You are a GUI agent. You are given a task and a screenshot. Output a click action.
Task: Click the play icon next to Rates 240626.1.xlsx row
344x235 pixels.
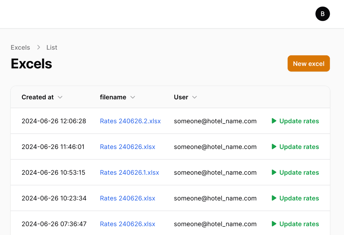click(274, 172)
